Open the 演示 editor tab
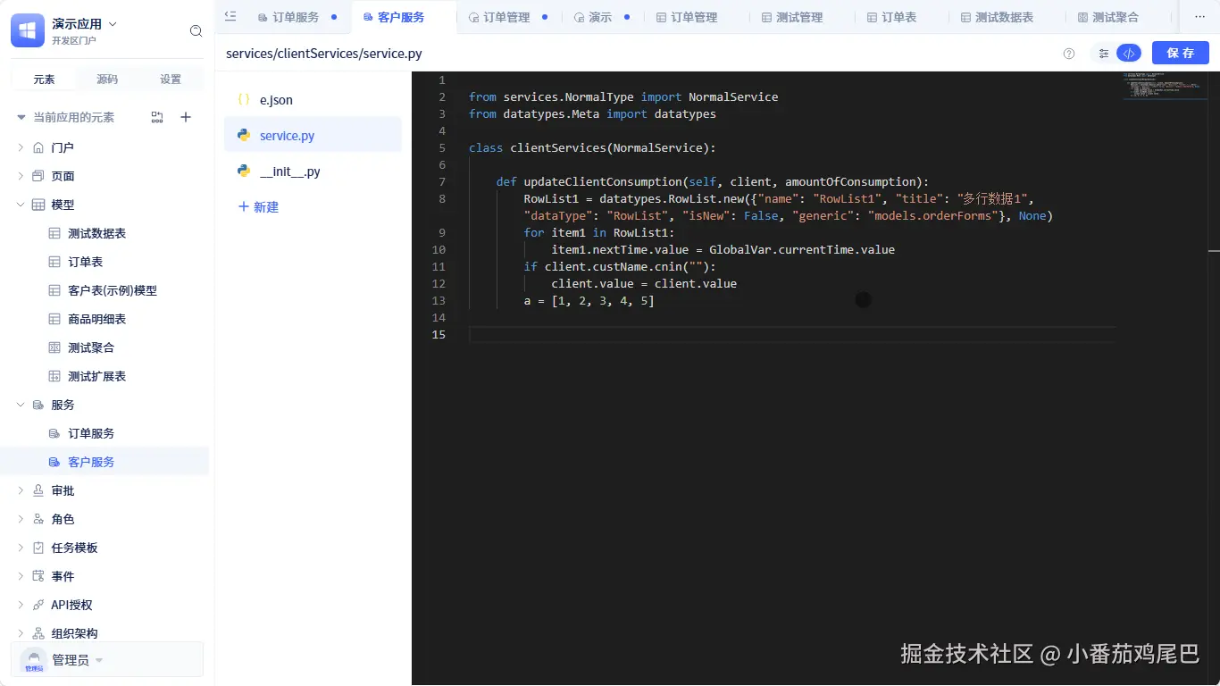Image resolution: width=1220 pixels, height=686 pixels. [602, 17]
